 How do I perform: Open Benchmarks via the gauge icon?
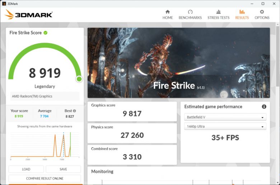190,12
